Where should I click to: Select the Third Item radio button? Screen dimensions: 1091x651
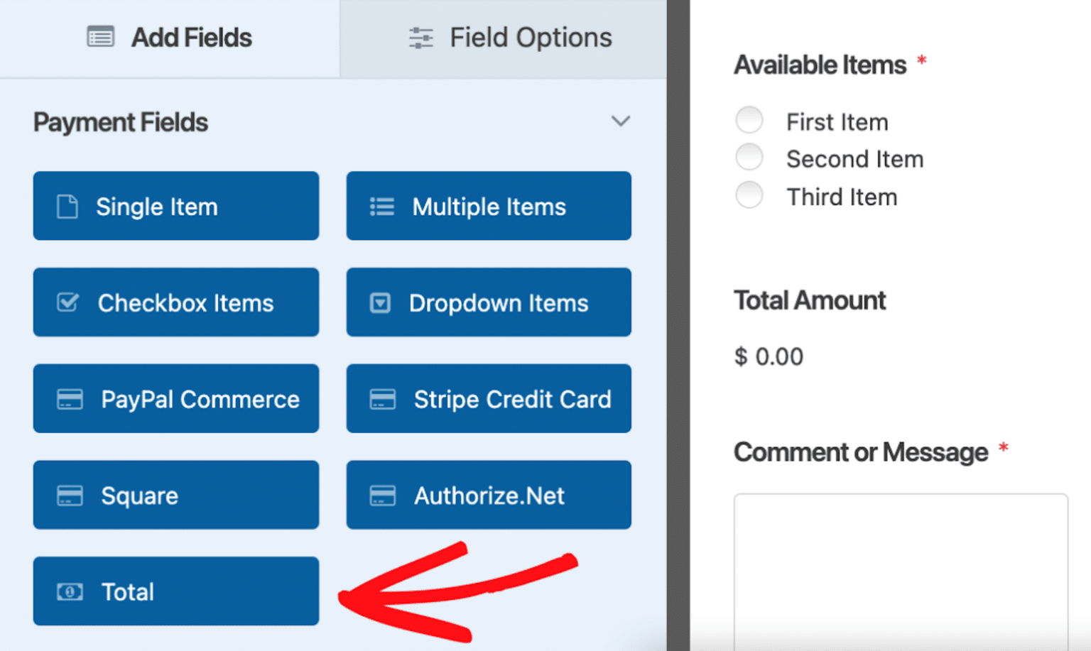pos(749,195)
